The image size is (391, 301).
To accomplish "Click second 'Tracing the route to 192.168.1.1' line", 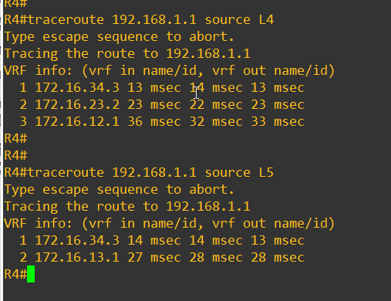I will coord(127,207).
